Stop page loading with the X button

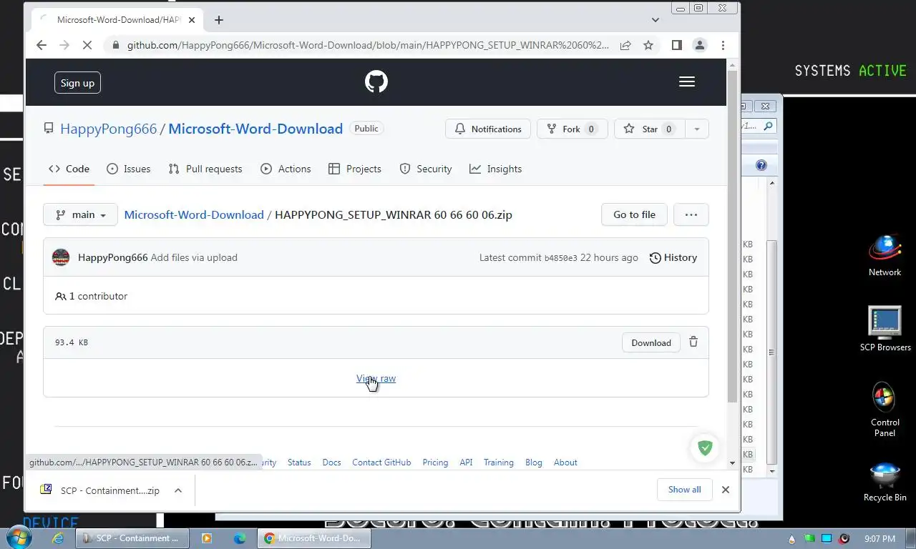click(87, 45)
